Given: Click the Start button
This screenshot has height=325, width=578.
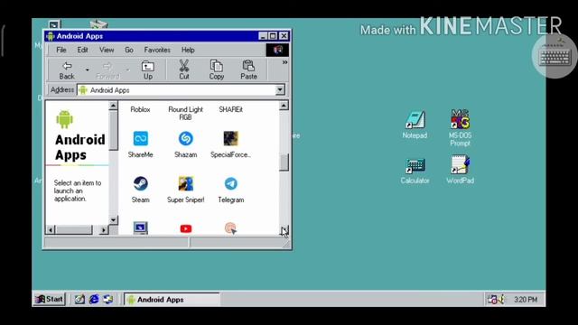Looking at the screenshot, I should [x=49, y=299].
